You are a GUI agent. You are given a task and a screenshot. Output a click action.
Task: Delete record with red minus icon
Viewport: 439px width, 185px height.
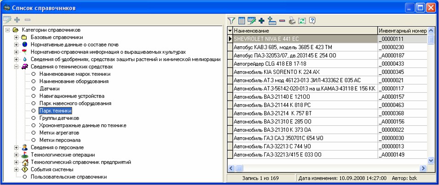click(282, 20)
